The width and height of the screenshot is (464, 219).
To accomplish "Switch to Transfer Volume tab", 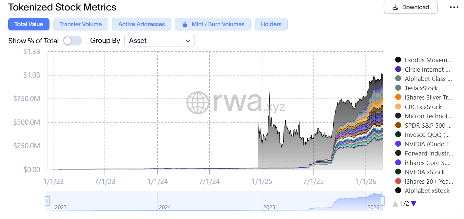I will [x=81, y=24].
